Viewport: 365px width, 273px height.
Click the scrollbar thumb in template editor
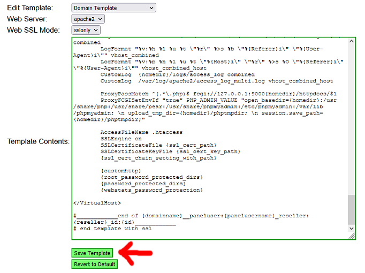click(351, 209)
